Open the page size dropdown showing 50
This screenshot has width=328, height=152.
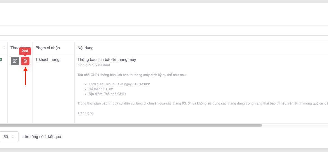click(9, 137)
